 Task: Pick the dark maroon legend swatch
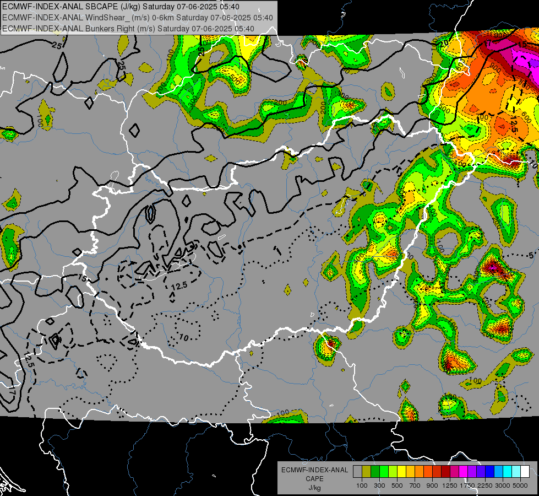445,472
